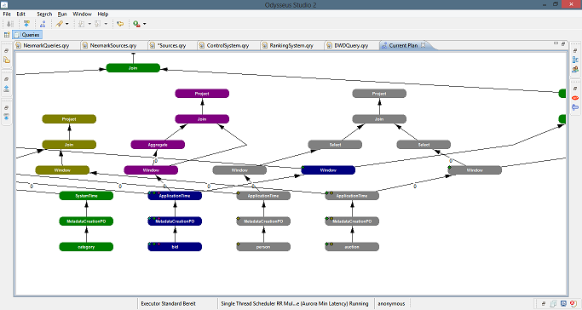Viewport: 582px width, 310px height.
Task: Switch to the RankingSystem.qry tab
Action: coord(291,46)
